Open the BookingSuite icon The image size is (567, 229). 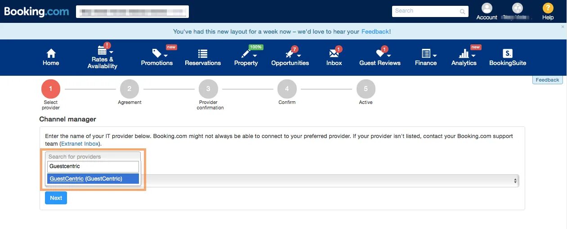(508, 53)
